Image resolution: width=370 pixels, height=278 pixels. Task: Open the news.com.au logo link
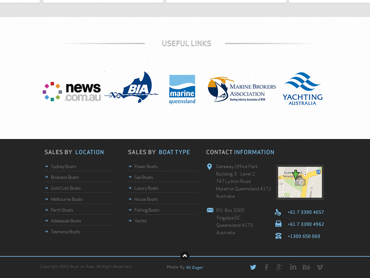click(72, 92)
